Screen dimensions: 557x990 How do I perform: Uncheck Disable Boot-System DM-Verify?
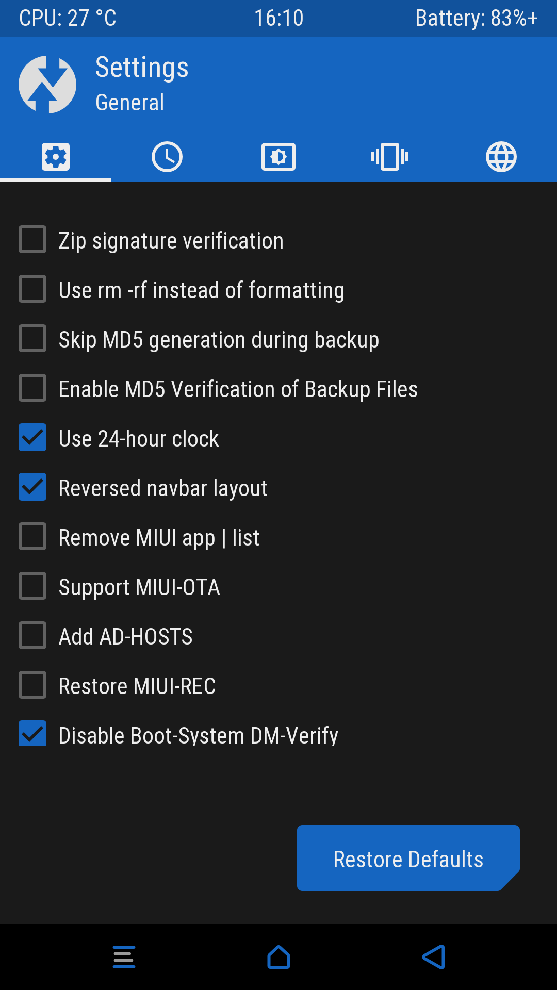[x=32, y=733]
